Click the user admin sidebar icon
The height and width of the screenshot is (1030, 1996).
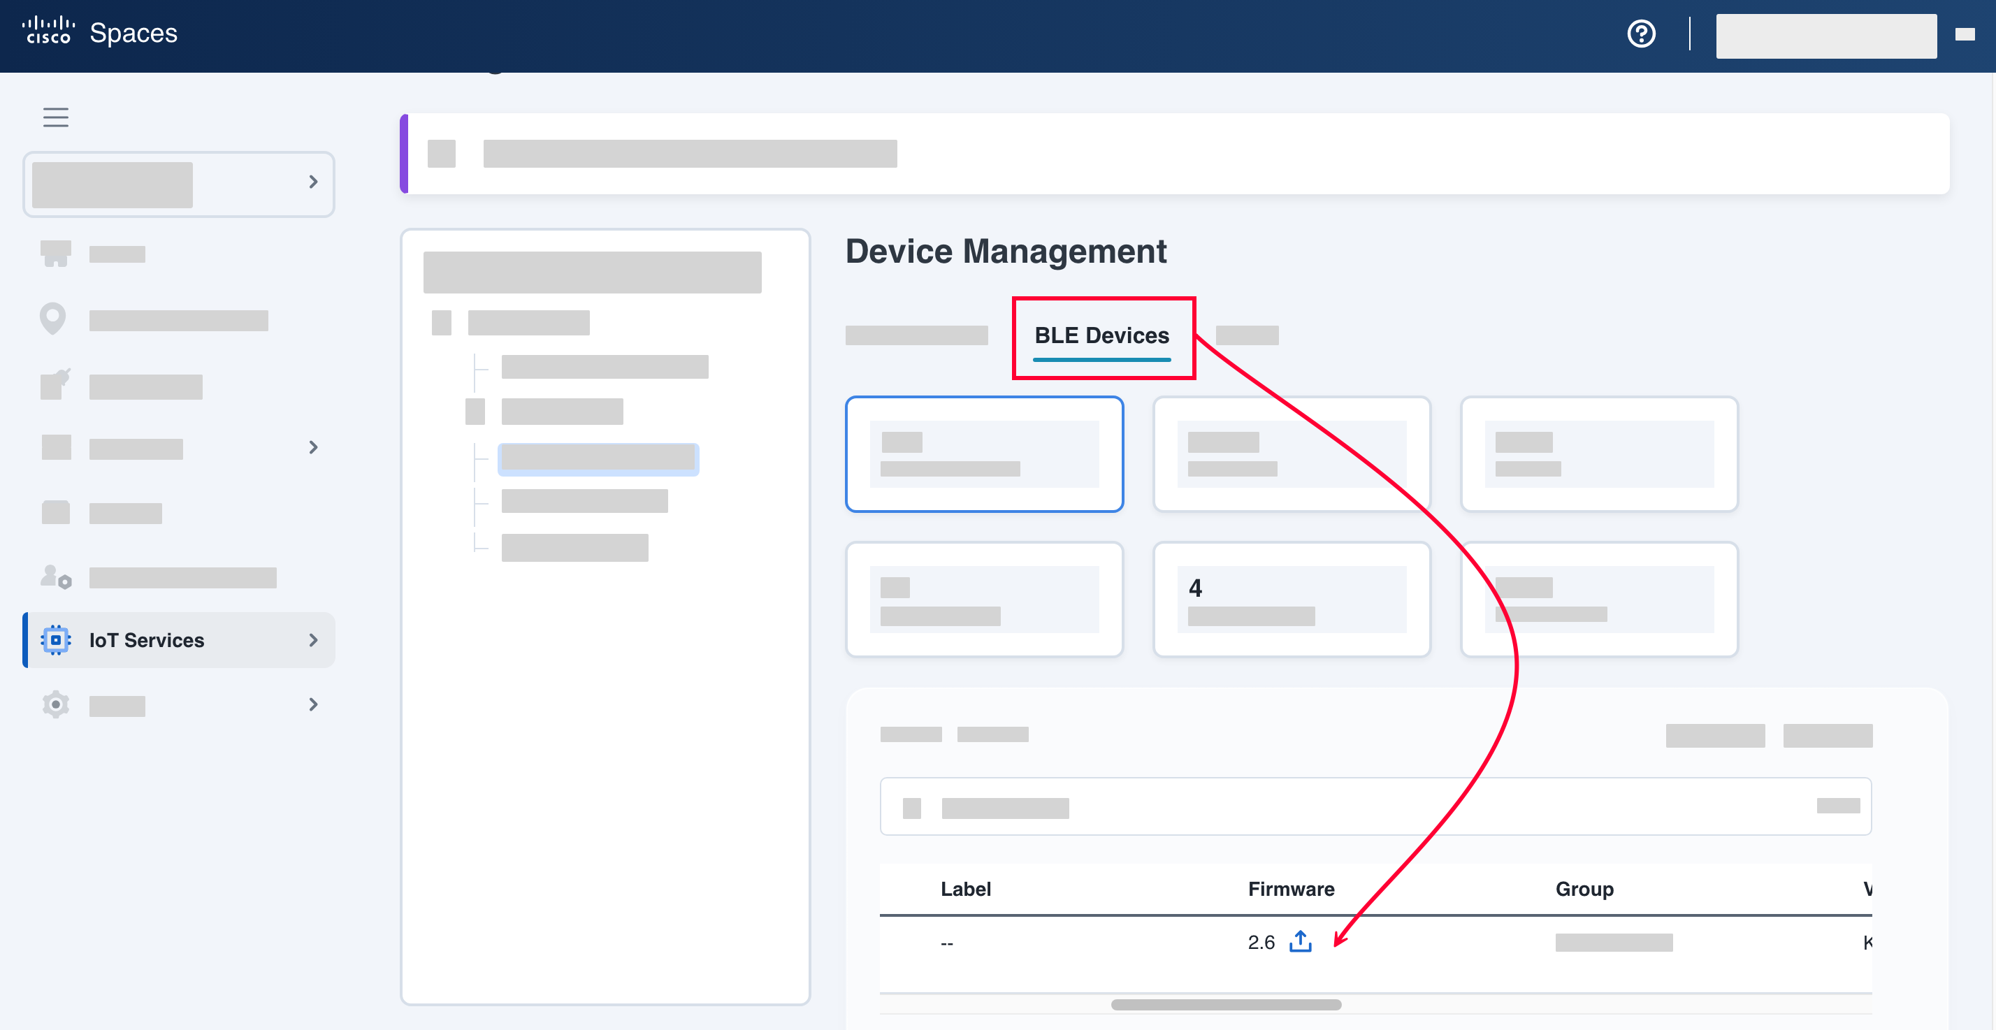(56, 576)
